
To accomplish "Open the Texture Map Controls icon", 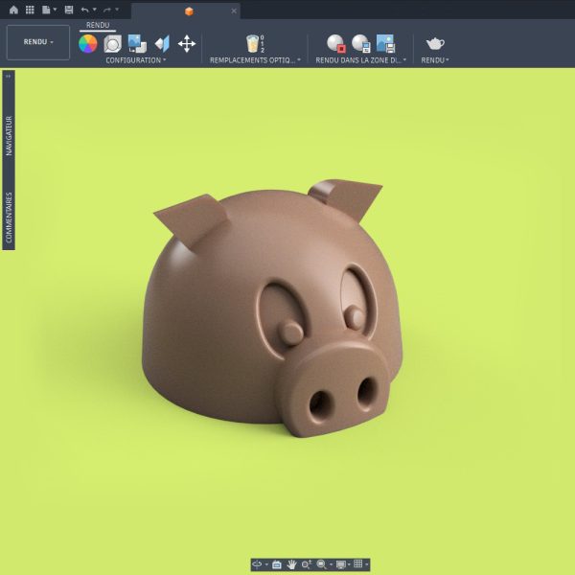I will coord(162,44).
